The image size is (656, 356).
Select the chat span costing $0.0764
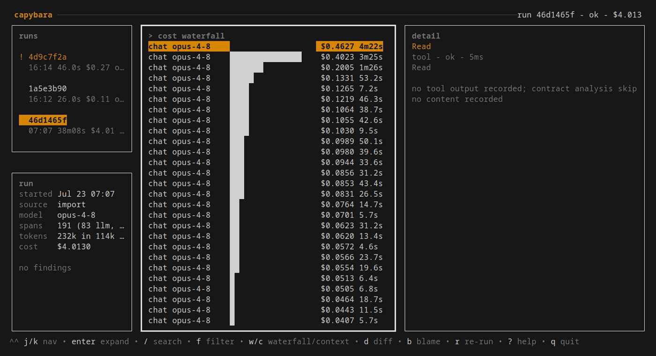click(x=266, y=205)
